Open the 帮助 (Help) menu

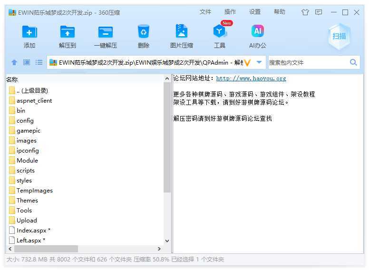pyautogui.click(x=280, y=12)
